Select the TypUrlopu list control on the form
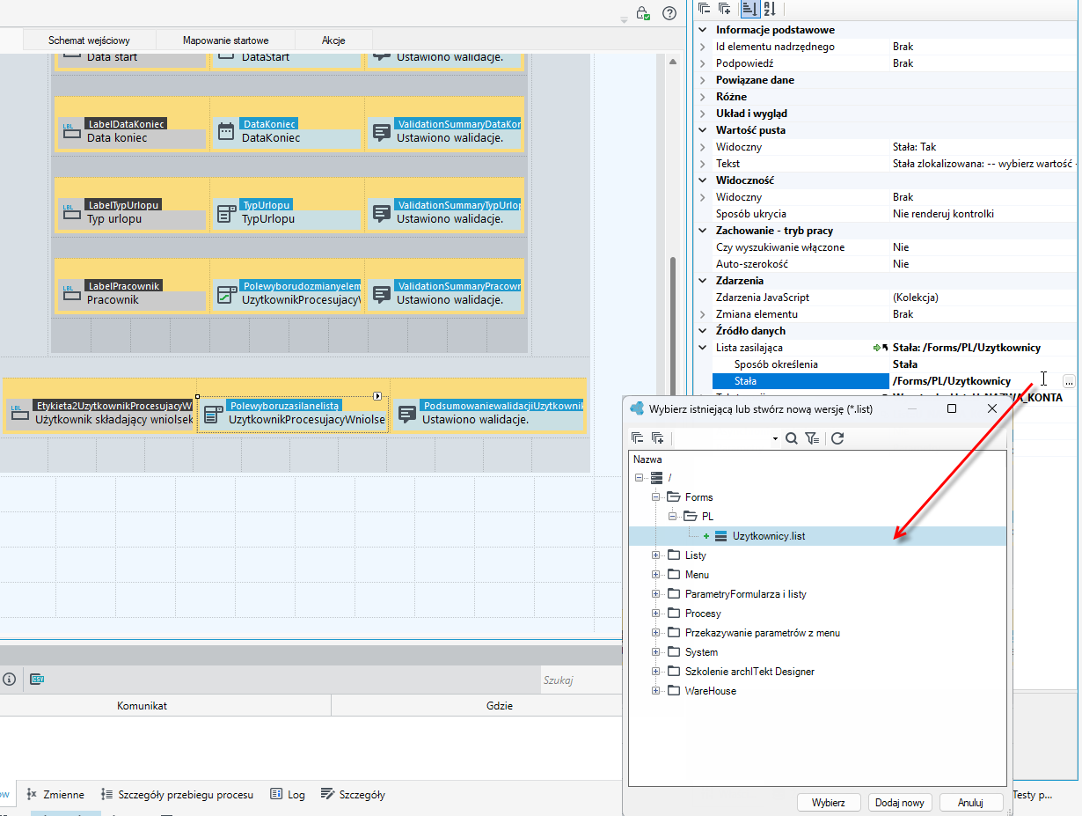This screenshot has height=816, width=1082. 287,212
